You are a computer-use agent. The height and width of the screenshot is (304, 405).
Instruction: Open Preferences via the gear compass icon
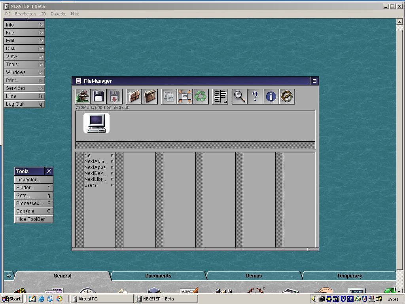coord(287,97)
